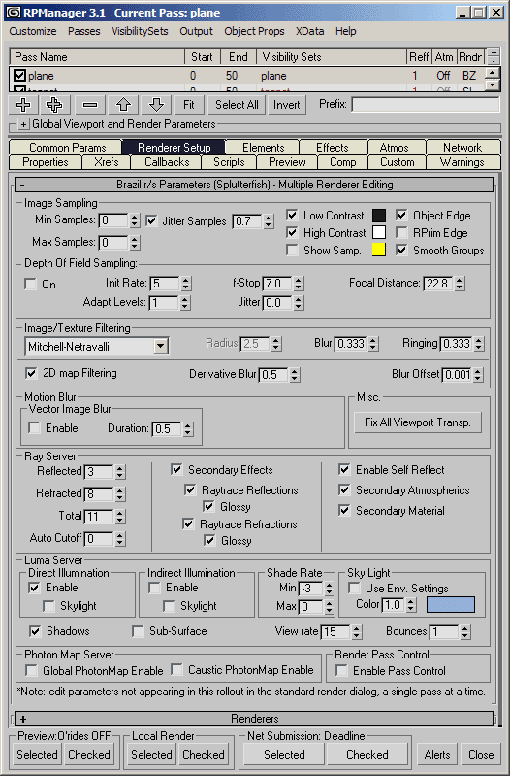This screenshot has height=776, width=510.
Task: Move pass down with the down arrow icon
Action: point(157,105)
